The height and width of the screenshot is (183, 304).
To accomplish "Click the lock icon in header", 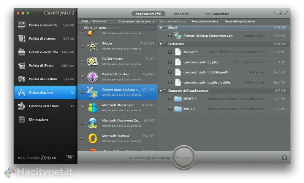I will pyautogui.click(x=280, y=13).
